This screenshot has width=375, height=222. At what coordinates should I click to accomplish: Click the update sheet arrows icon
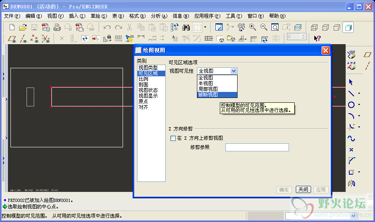(x=85, y=38)
